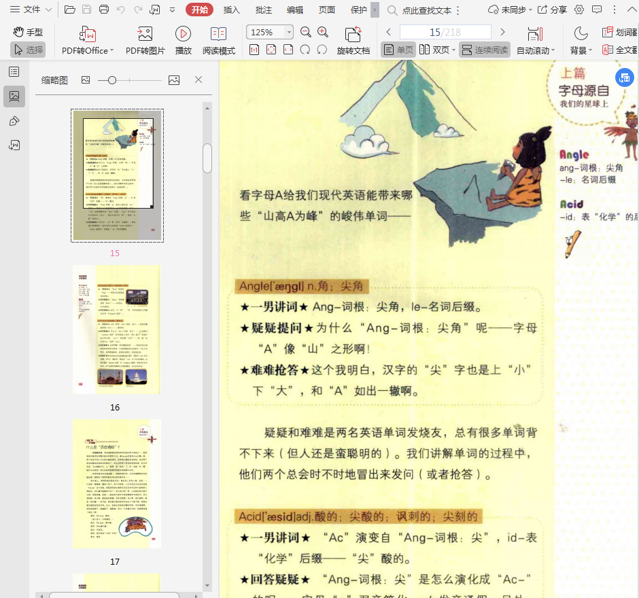Select the 开始 ribbon tab

[x=200, y=10]
